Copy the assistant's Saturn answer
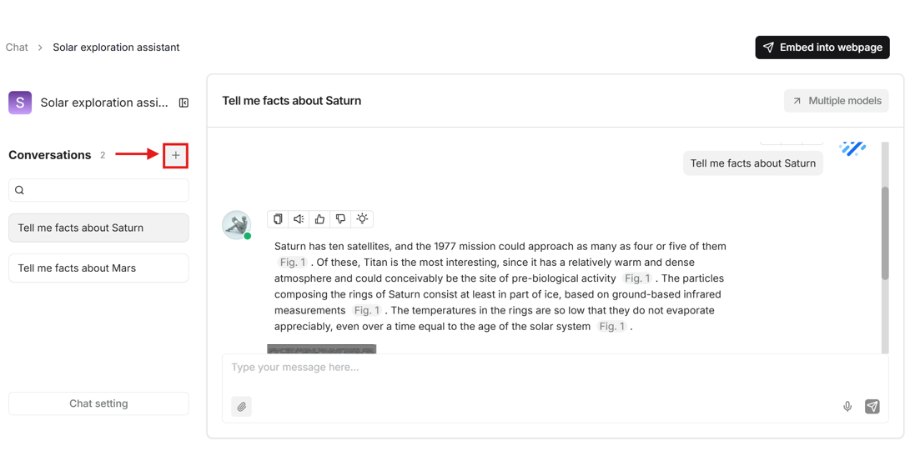The width and height of the screenshot is (910, 451). [278, 219]
